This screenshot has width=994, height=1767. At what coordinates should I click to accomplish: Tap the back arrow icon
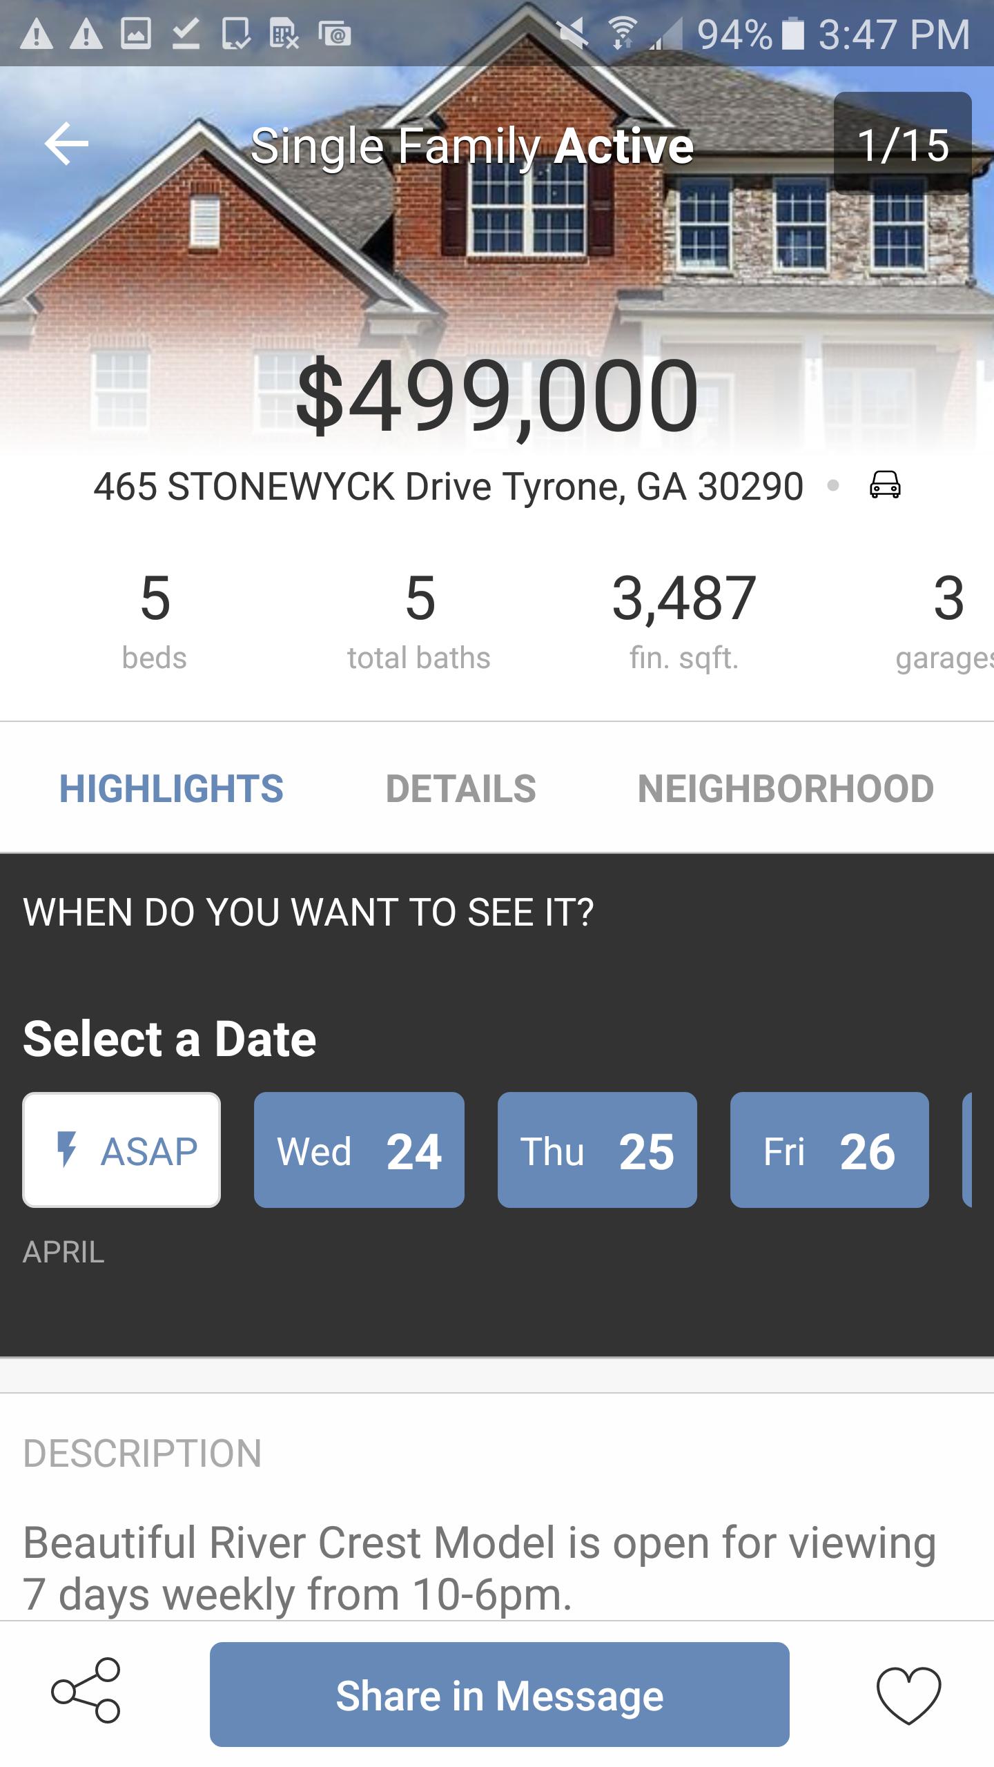[x=66, y=144]
